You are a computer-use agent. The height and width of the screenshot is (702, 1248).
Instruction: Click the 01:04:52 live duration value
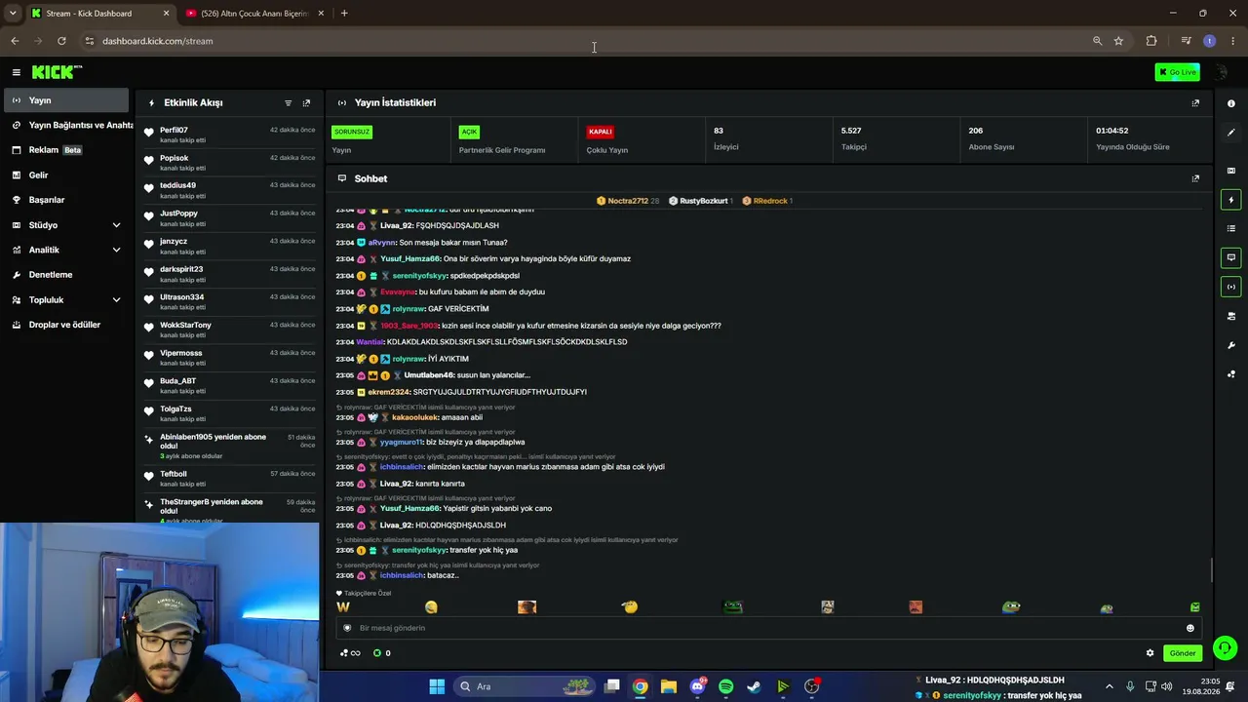tap(1111, 131)
